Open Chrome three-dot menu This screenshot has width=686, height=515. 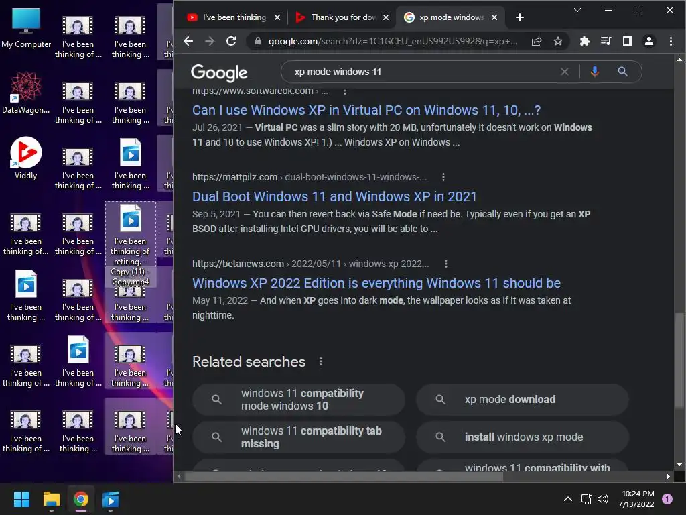tap(671, 41)
